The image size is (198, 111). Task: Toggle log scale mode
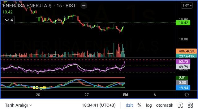[x=149, y=105]
